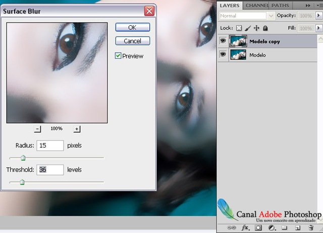The width and height of the screenshot is (323, 233).
Task: Toggle lock all padlock icon
Action: (265, 28)
